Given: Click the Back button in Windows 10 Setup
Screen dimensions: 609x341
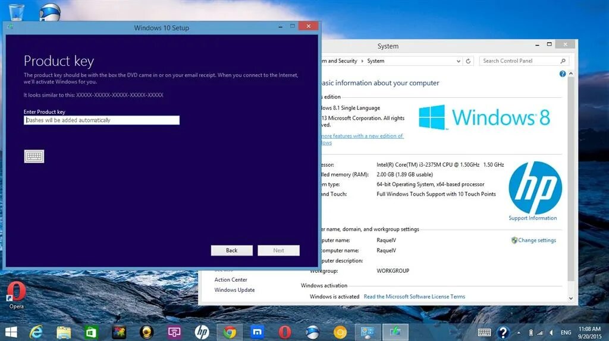Looking at the screenshot, I should (232, 250).
